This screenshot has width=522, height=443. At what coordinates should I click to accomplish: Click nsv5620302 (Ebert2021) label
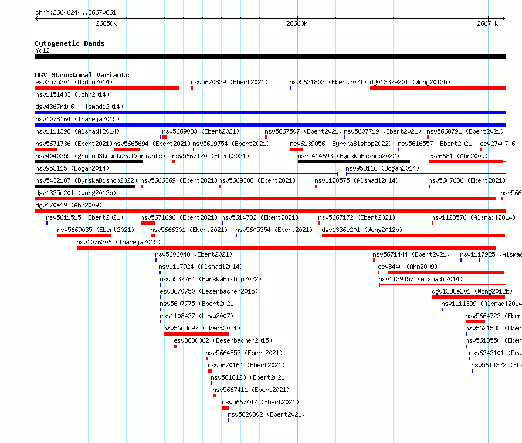(x=266, y=414)
